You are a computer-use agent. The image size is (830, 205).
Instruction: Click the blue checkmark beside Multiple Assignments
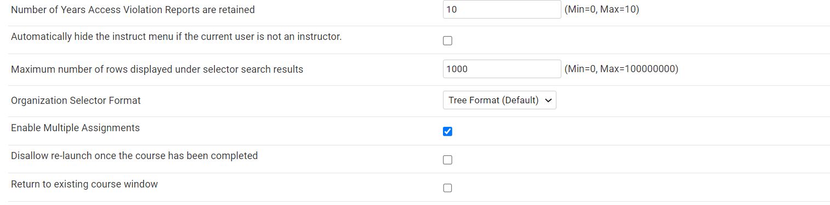[x=447, y=131]
